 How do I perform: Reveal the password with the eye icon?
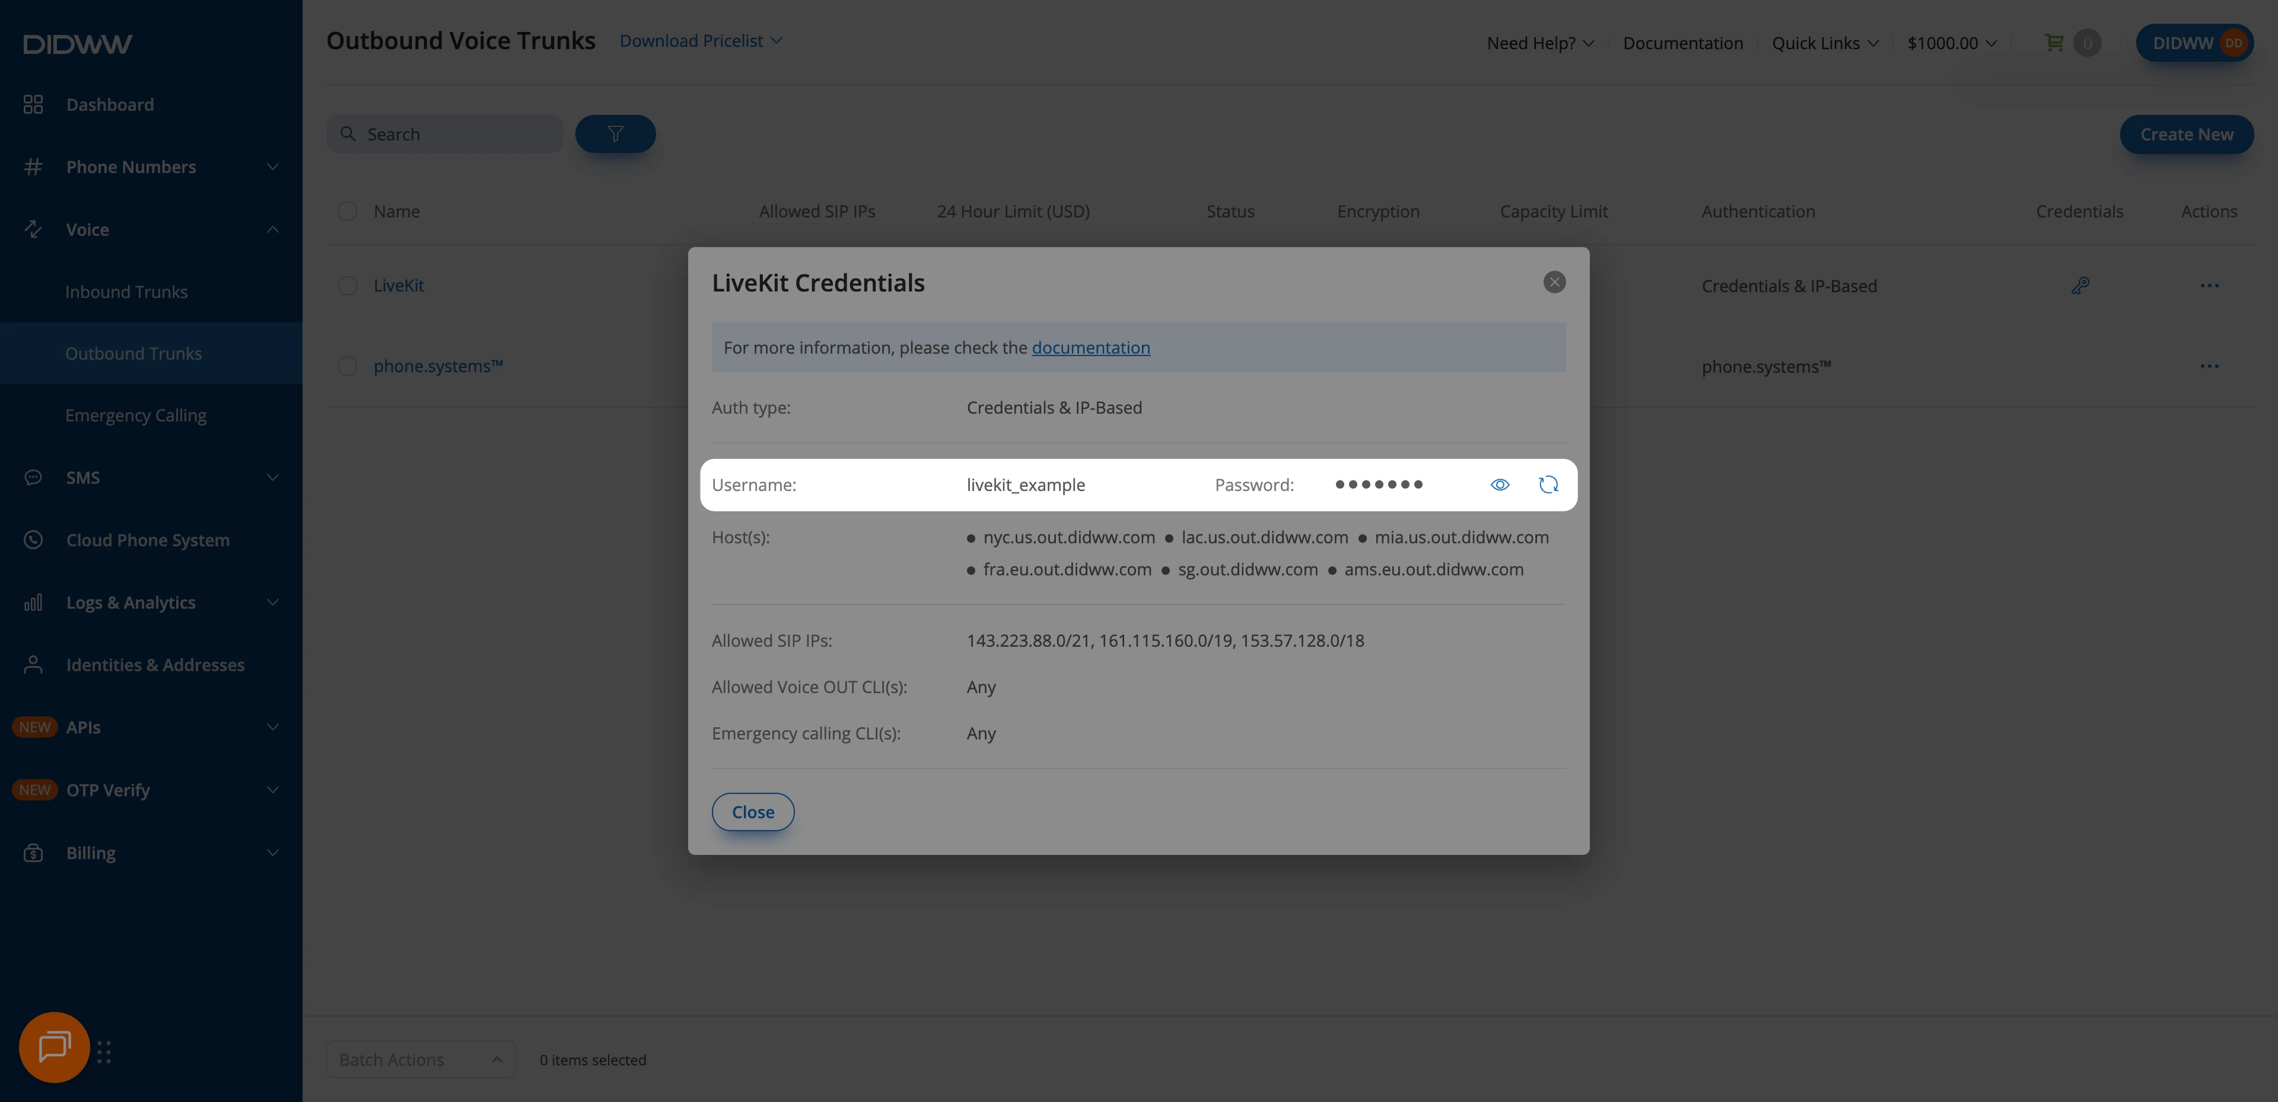point(1500,485)
